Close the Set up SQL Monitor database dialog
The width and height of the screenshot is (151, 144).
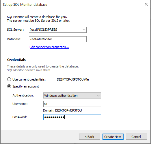(x=146, y=4)
